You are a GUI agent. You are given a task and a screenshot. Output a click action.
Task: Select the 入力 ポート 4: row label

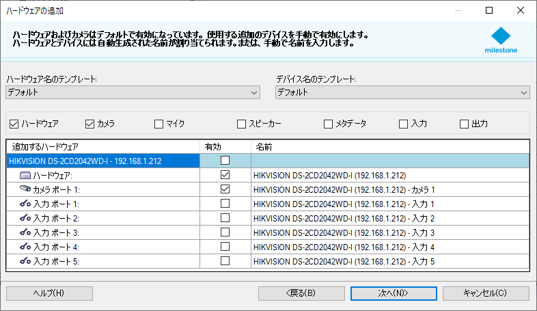pos(56,247)
